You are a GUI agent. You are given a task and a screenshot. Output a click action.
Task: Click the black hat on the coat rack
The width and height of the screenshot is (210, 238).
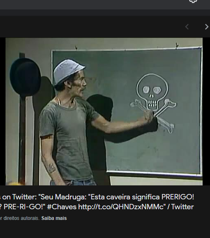coord(25,77)
